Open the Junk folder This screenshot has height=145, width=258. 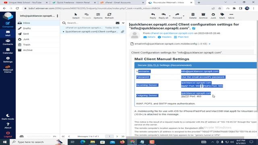38,39
